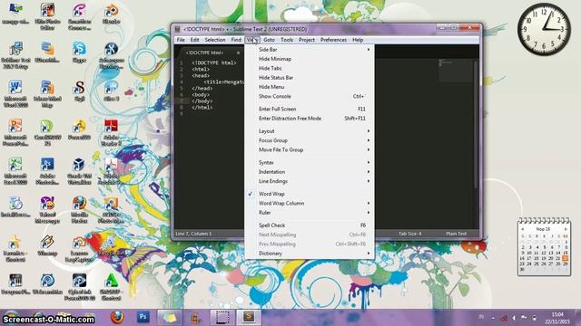Image resolution: width=581 pixels, height=326 pixels.
Task: Open the black serif S desktop shortcut
Action: point(79,91)
